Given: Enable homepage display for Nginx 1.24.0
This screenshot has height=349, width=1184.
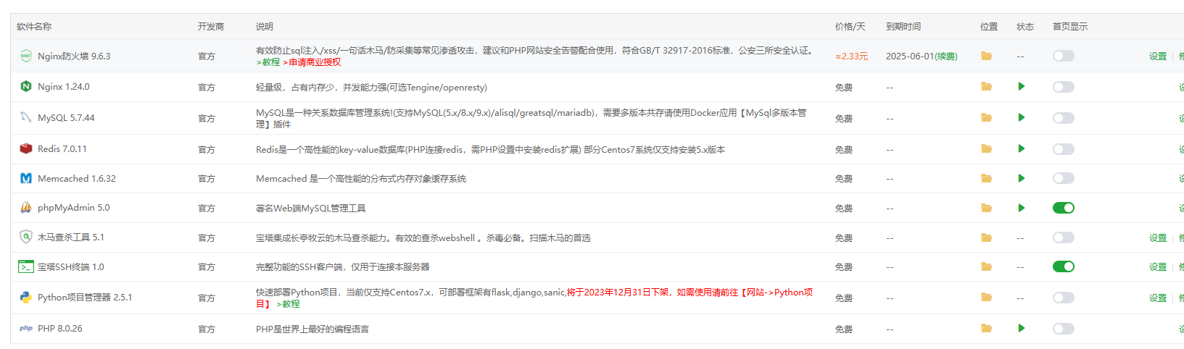Looking at the screenshot, I should pos(1064,87).
